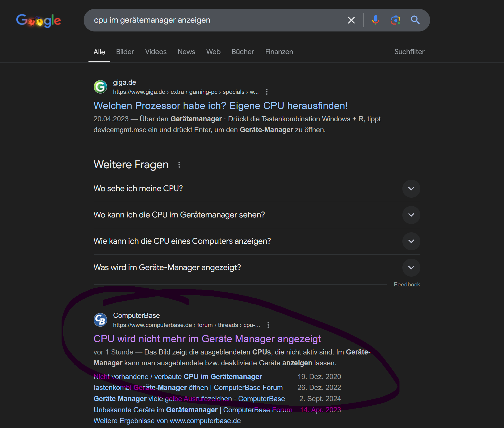Open the three-dot menu for the giga.de result
Screen dimensions: 504x428
pos(267,92)
